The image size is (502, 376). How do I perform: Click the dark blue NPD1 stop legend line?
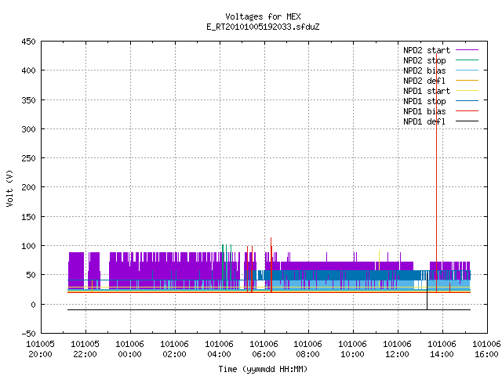[467, 101]
